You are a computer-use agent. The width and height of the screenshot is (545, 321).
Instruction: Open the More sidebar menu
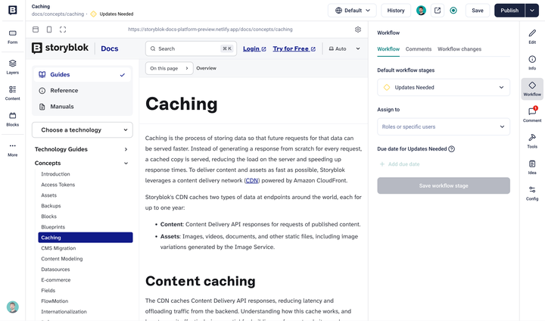point(13,149)
